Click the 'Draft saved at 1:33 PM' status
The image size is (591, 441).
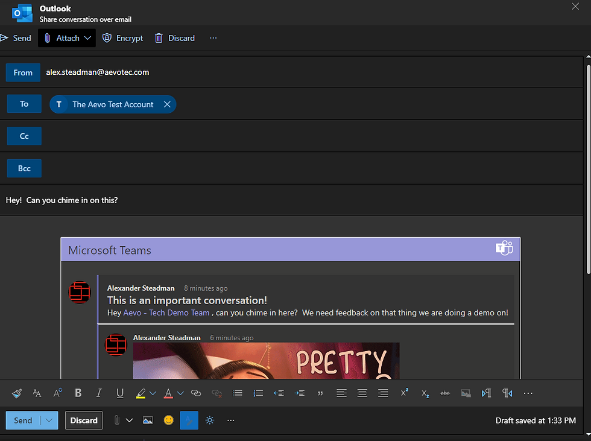click(x=536, y=420)
